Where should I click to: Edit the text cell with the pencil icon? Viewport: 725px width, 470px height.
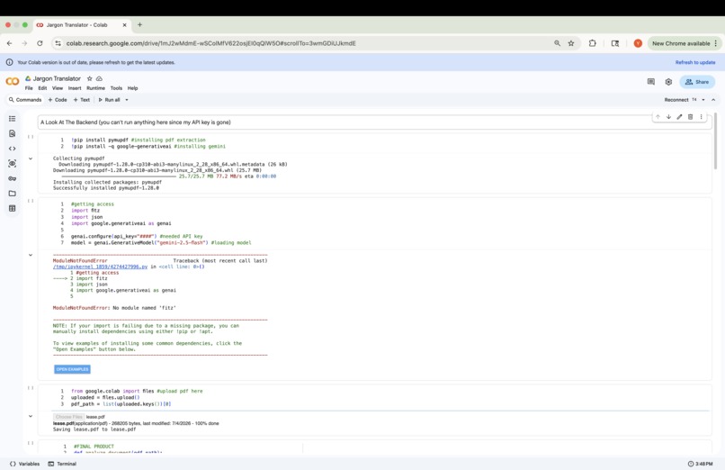(x=679, y=117)
